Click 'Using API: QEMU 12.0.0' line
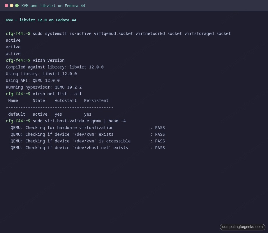This screenshot has width=268, height=233. click(x=33, y=80)
